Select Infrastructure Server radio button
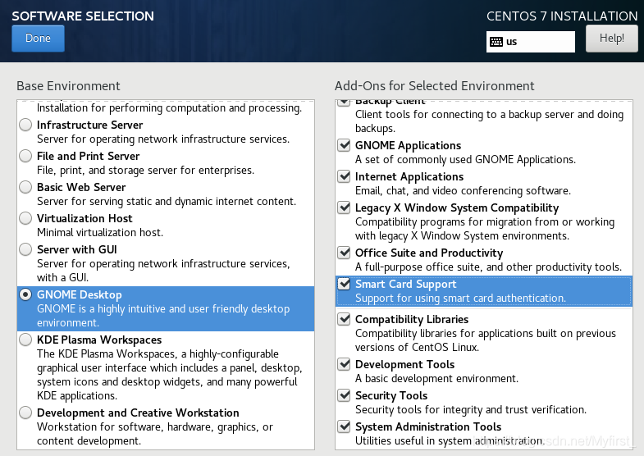 pos(25,125)
